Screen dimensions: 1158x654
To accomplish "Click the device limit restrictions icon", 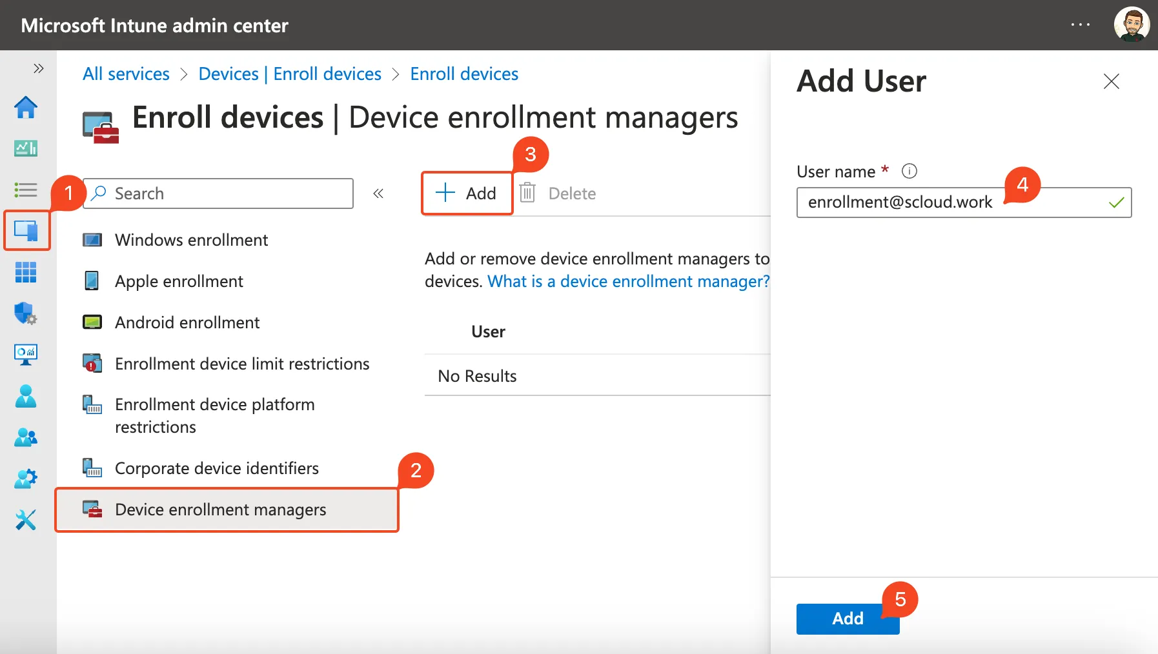I will pos(92,363).
